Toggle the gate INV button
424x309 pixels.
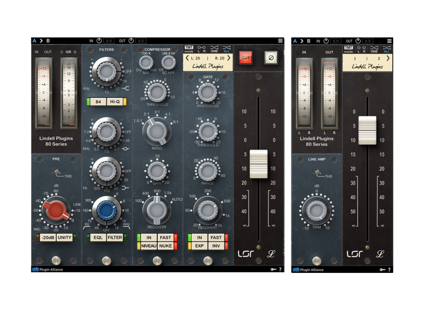(216, 246)
